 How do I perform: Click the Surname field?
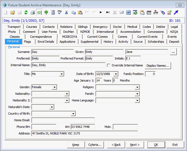(53, 52)
